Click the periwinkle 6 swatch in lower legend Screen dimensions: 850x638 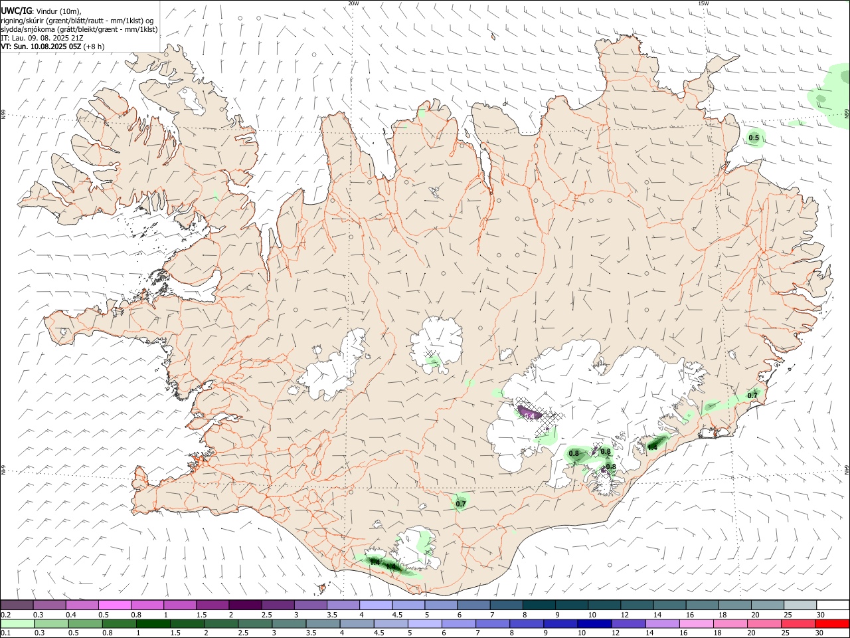pyautogui.click(x=458, y=623)
